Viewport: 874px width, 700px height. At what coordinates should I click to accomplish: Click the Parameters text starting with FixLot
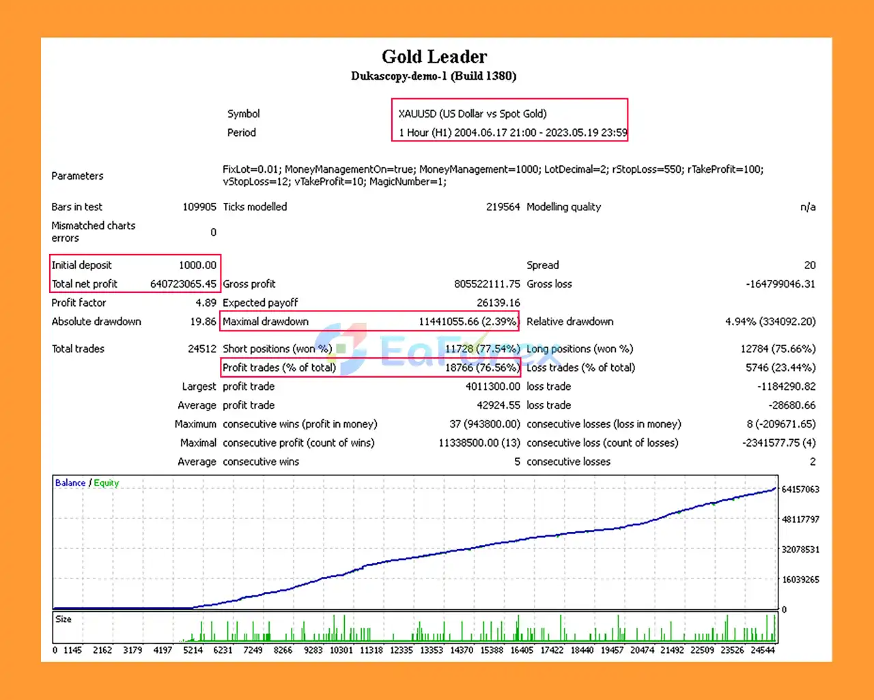click(x=492, y=176)
